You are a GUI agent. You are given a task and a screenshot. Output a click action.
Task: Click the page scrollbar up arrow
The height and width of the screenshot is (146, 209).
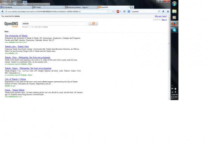click(x=169, y=15)
